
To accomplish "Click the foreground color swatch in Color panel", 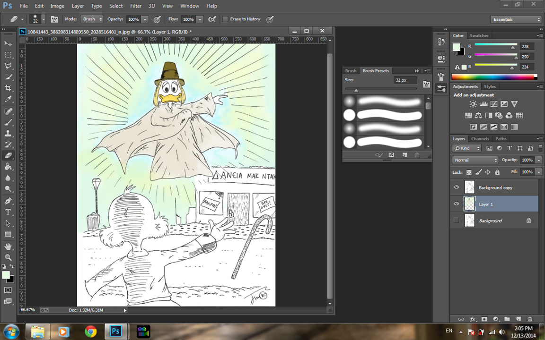I will 456,47.
